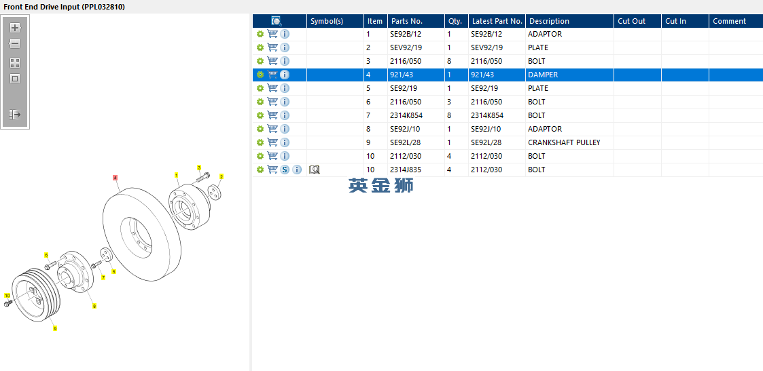This screenshot has height=371, width=763.
Task: Add ADAPTOR SE92B/12 to cart
Action: [x=272, y=34]
